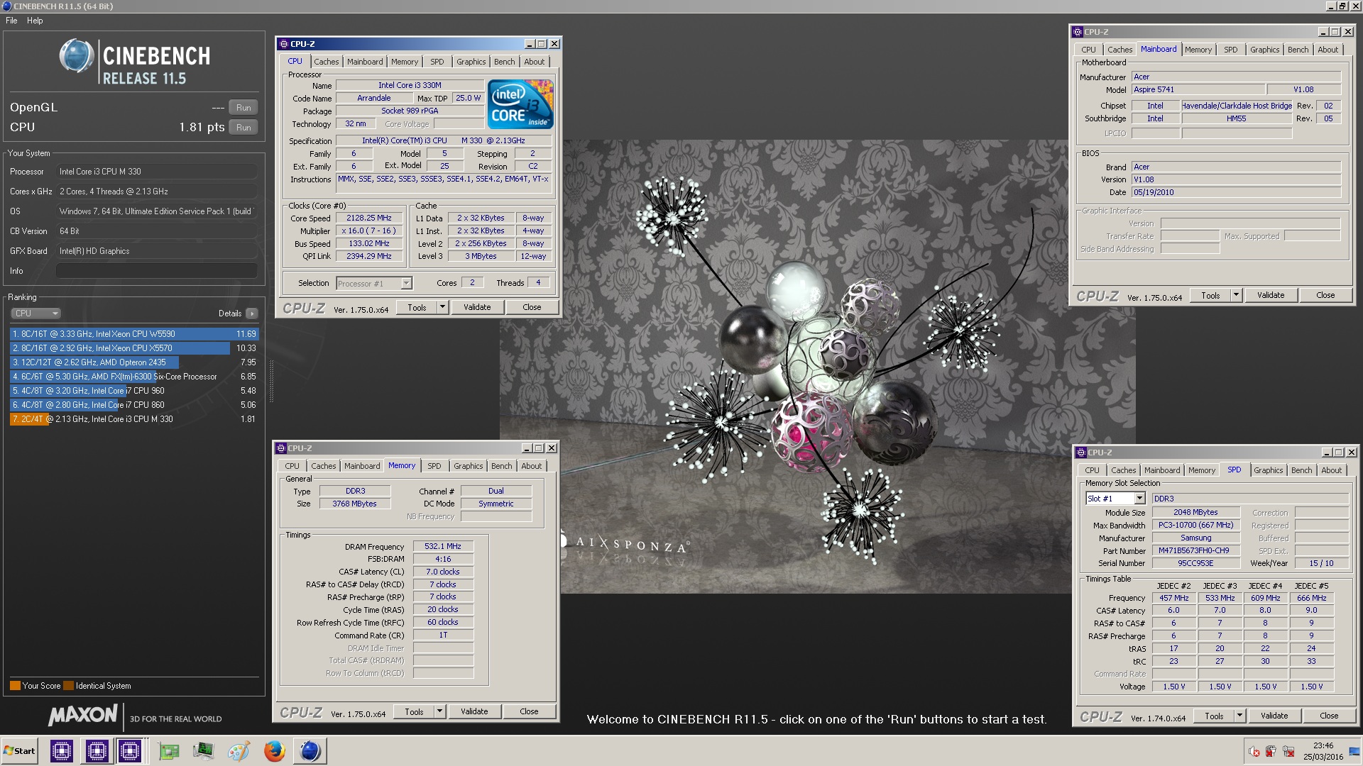This screenshot has width=1363, height=766.
Task: Click the Model field Aspire 5741
Action: [1198, 90]
